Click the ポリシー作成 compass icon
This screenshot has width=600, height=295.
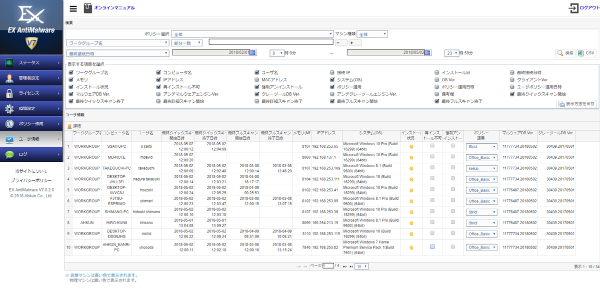pos(9,124)
